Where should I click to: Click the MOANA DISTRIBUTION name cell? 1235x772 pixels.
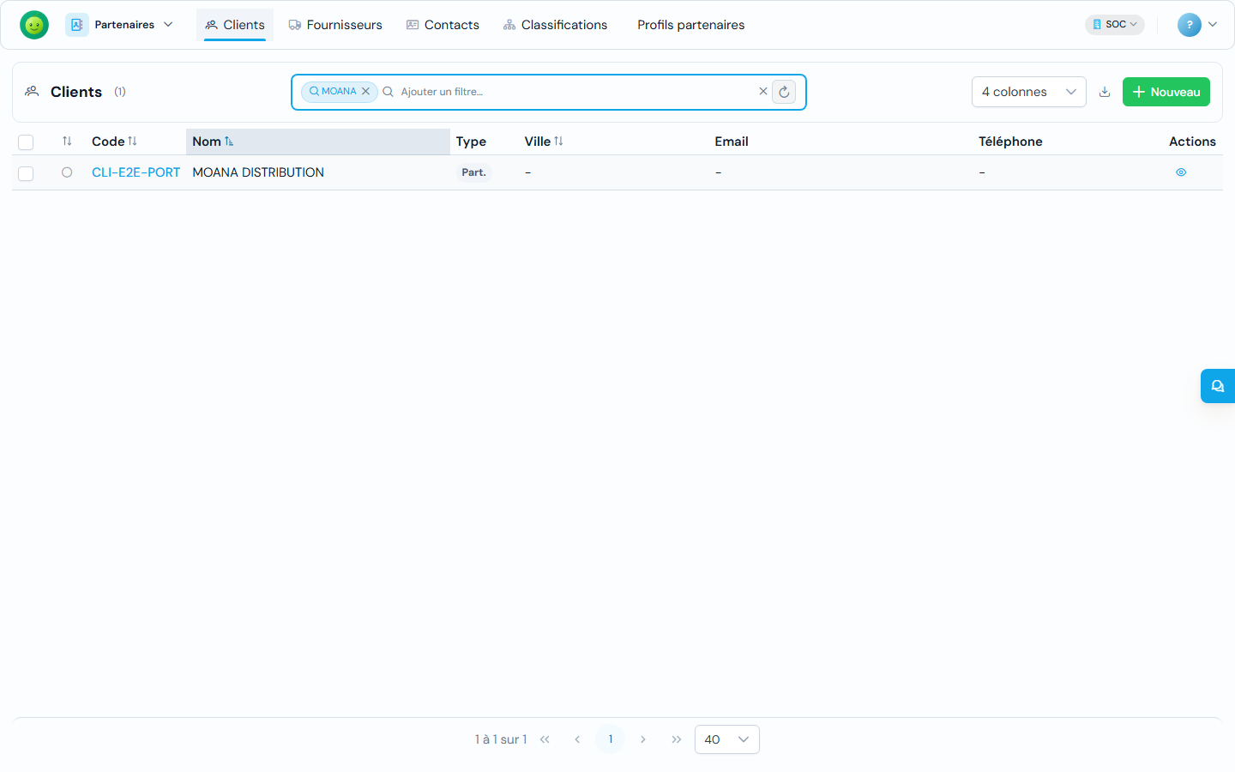(258, 172)
